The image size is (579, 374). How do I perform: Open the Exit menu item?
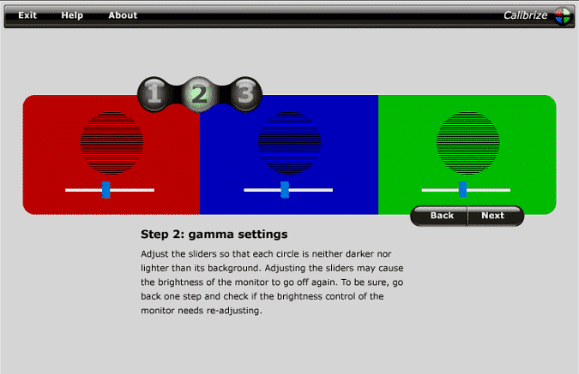click(27, 15)
